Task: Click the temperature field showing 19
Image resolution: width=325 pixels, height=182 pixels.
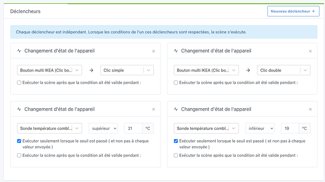Action: tap(290, 128)
